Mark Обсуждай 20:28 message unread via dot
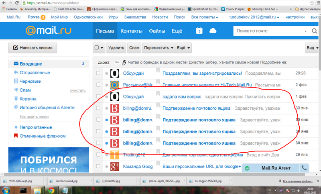Screen dimensions: 321x194 click(x=106, y=74)
